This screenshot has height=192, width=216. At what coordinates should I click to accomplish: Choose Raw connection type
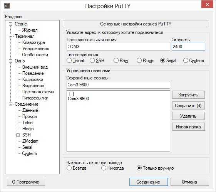(x=121, y=61)
